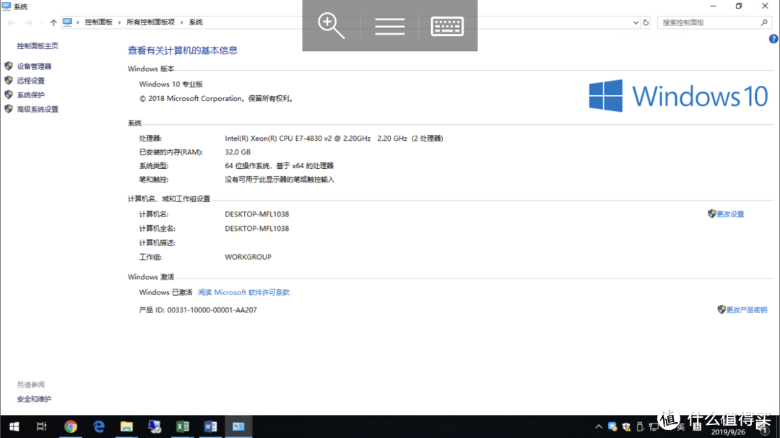Viewport: 780px width, 438px height.
Task: Click the computer icon in address bar
Action: (x=67, y=22)
